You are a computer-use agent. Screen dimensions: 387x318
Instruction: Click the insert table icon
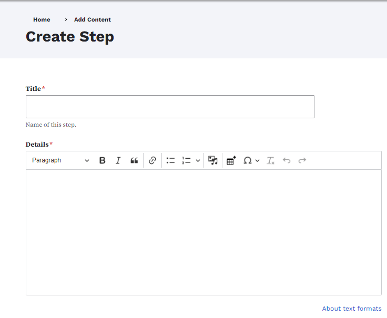231,161
